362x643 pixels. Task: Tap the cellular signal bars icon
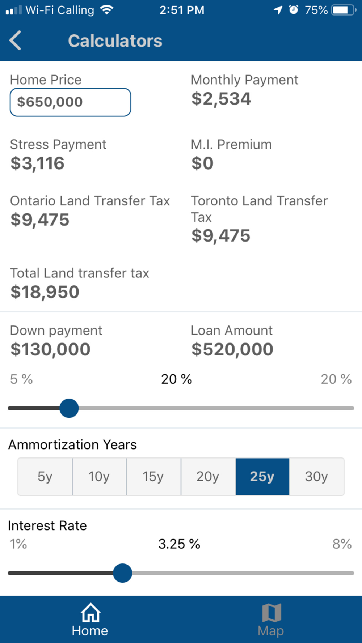pos(14,10)
